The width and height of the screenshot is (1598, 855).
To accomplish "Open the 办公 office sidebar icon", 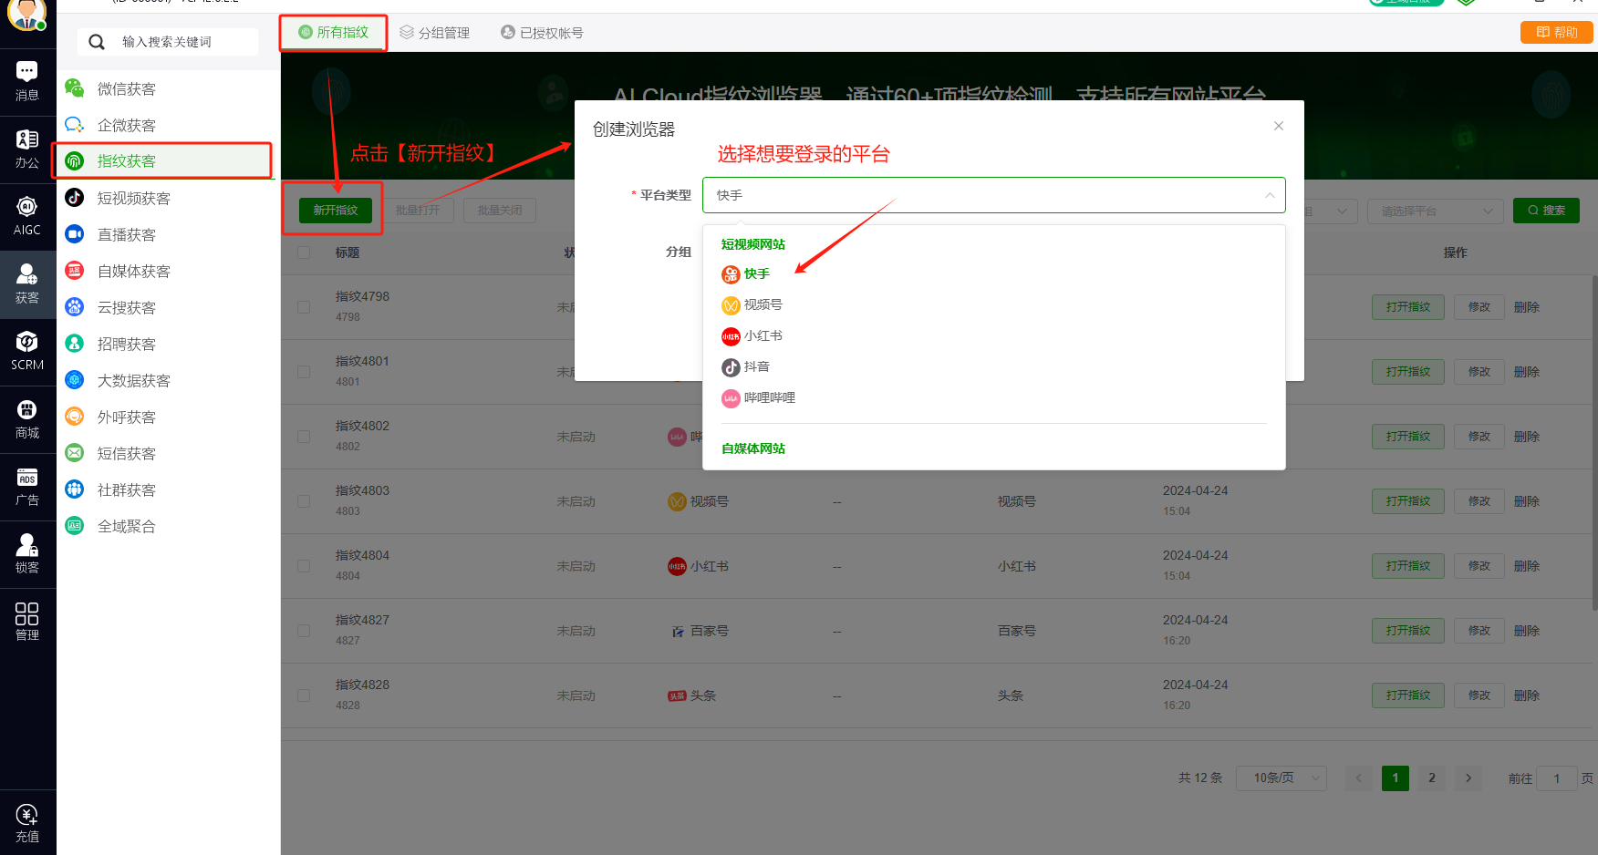I will tap(27, 149).
